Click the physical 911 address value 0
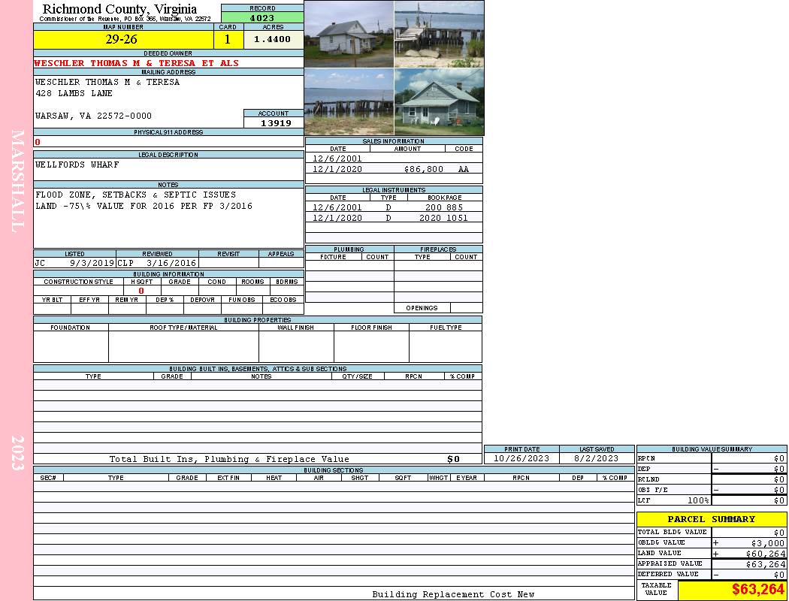This screenshot has height=601, width=789. pyautogui.click(x=38, y=142)
